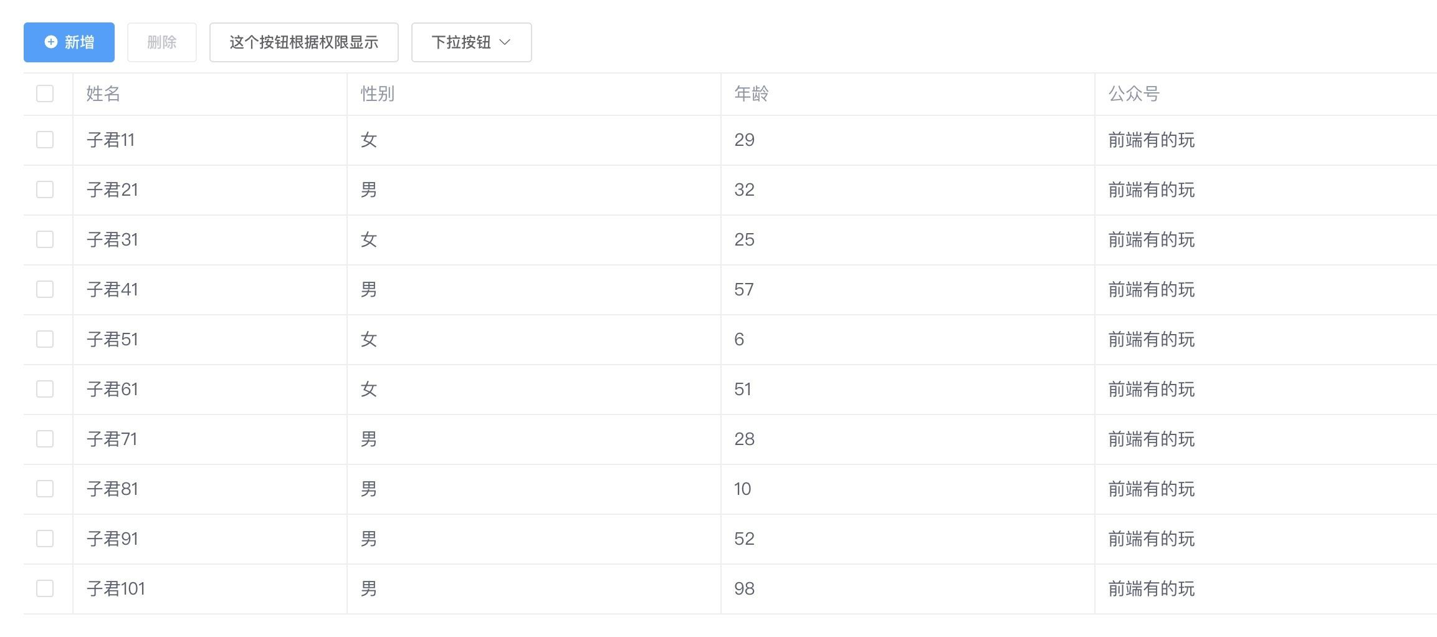Click the 年龄 column header
The width and height of the screenshot is (1437, 637).
click(x=752, y=93)
